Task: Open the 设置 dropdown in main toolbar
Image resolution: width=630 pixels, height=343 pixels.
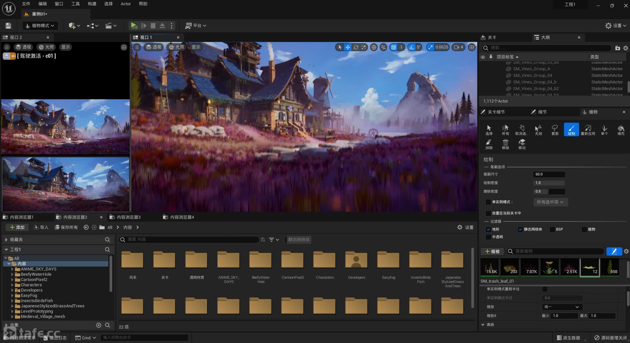Action: (616, 26)
